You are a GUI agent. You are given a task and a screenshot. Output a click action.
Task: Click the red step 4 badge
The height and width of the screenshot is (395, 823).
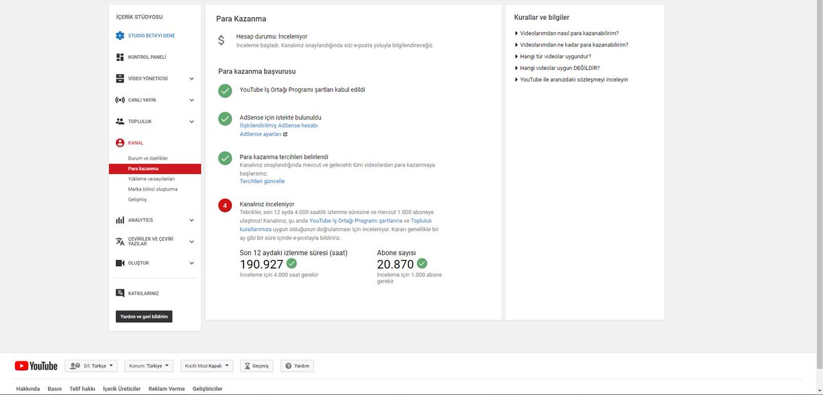[x=225, y=205]
